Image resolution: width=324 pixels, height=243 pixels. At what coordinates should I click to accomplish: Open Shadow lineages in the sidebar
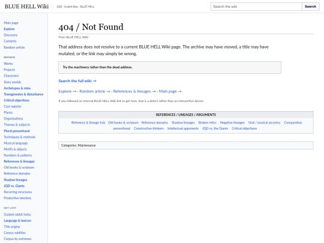pyautogui.click(x=15, y=180)
